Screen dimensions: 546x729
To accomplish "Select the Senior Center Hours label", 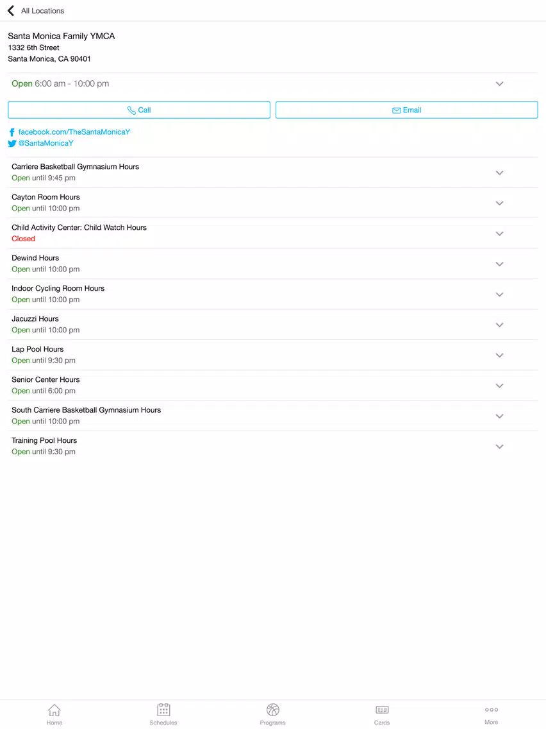I will (45, 380).
